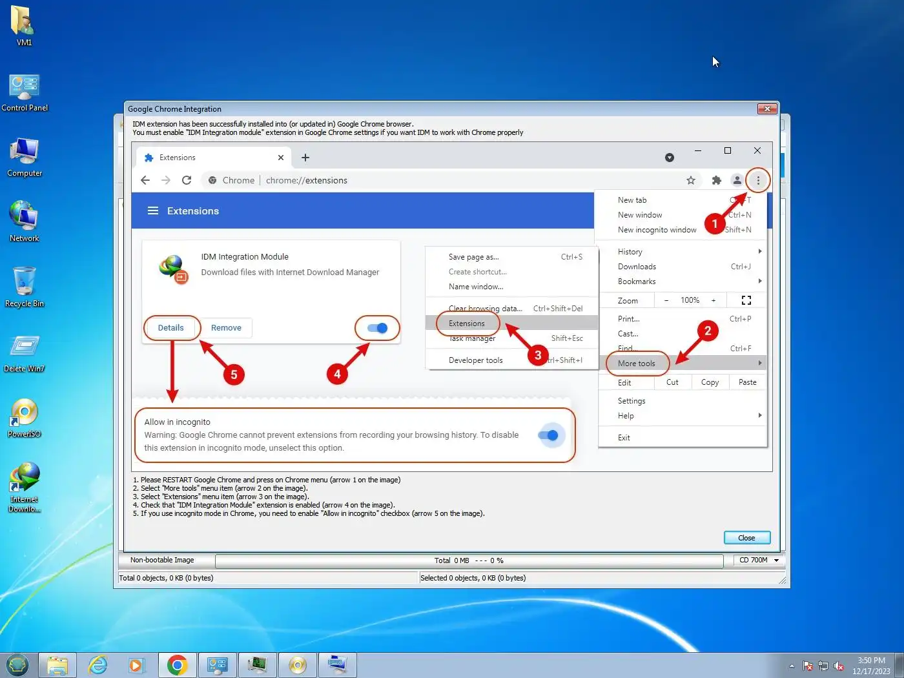Show hidden system tray icons arrow
This screenshot has height=678, width=904.
click(x=792, y=666)
